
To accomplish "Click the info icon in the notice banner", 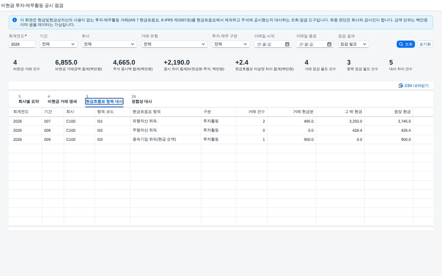I will coord(14,20).
